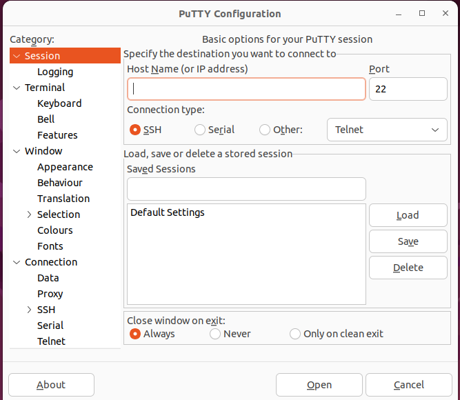The height and width of the screenshot is (400, 460).
Task: Select the Serial connection type radio button
Action: point(200,130)
